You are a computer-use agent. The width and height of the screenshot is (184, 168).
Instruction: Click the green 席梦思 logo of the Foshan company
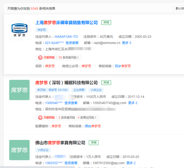coord(19,150)
